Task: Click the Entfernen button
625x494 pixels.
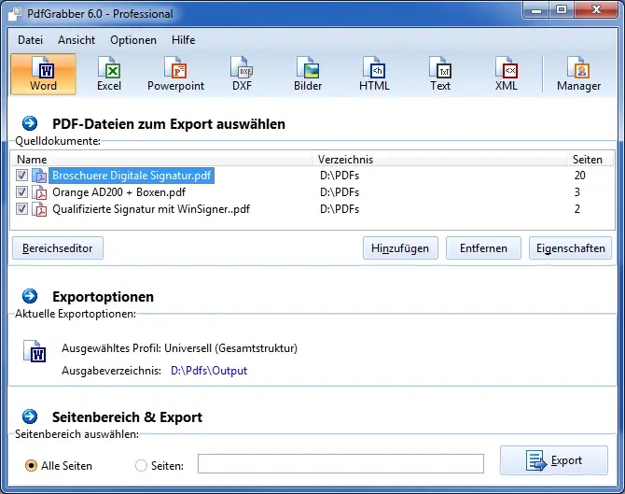Action: pyautogui.click(x=483, y=248)
